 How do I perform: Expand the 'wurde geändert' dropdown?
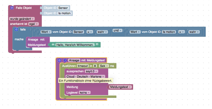click(22, 19)
